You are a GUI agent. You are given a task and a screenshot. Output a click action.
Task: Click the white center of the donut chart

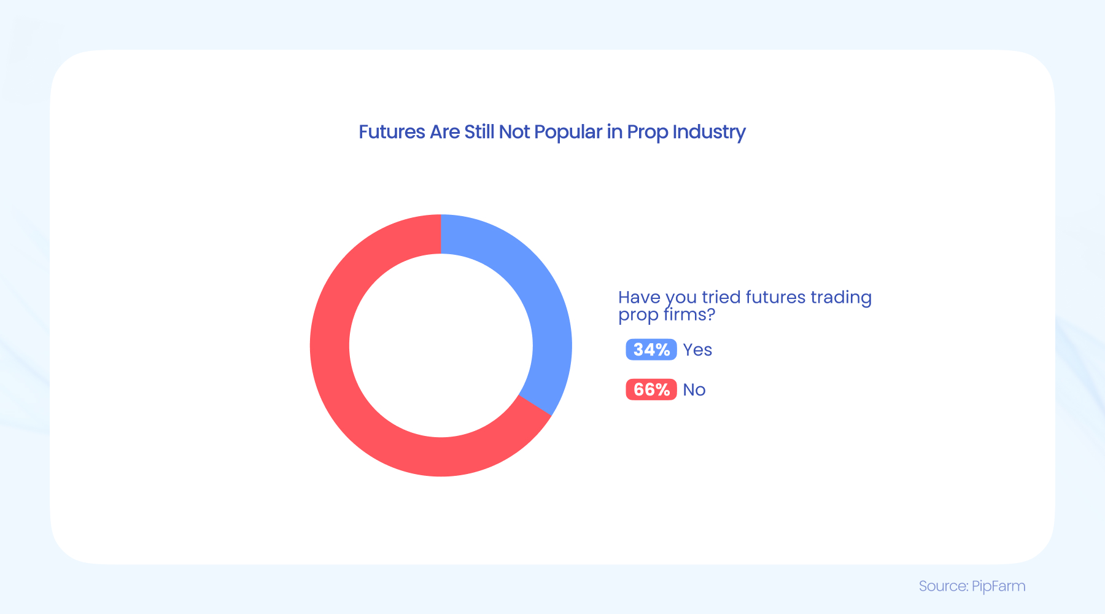point(441,345)
